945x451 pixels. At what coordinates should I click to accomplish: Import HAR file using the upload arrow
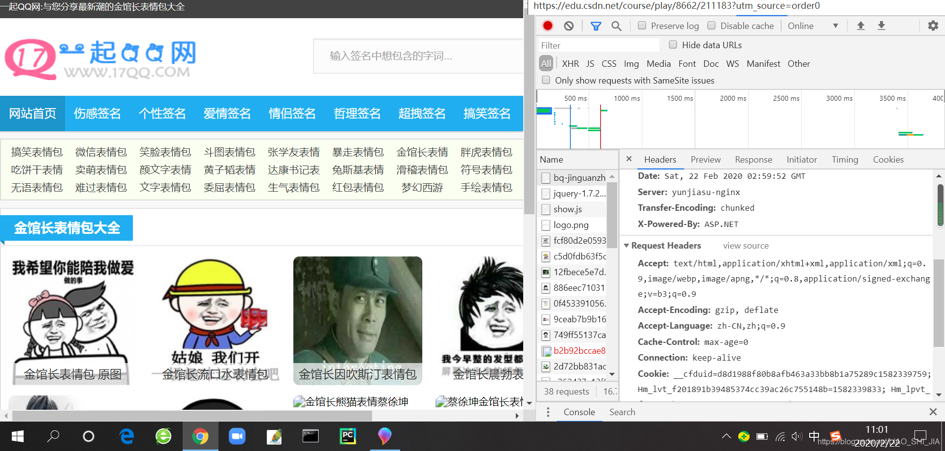coord(860,26)
